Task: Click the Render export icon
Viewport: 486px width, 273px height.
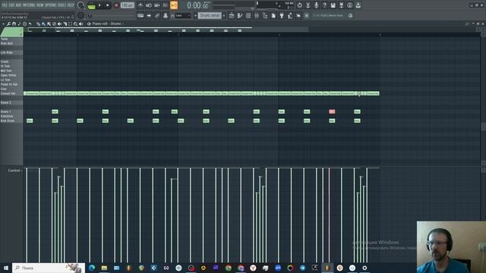Action: [341, 5]
